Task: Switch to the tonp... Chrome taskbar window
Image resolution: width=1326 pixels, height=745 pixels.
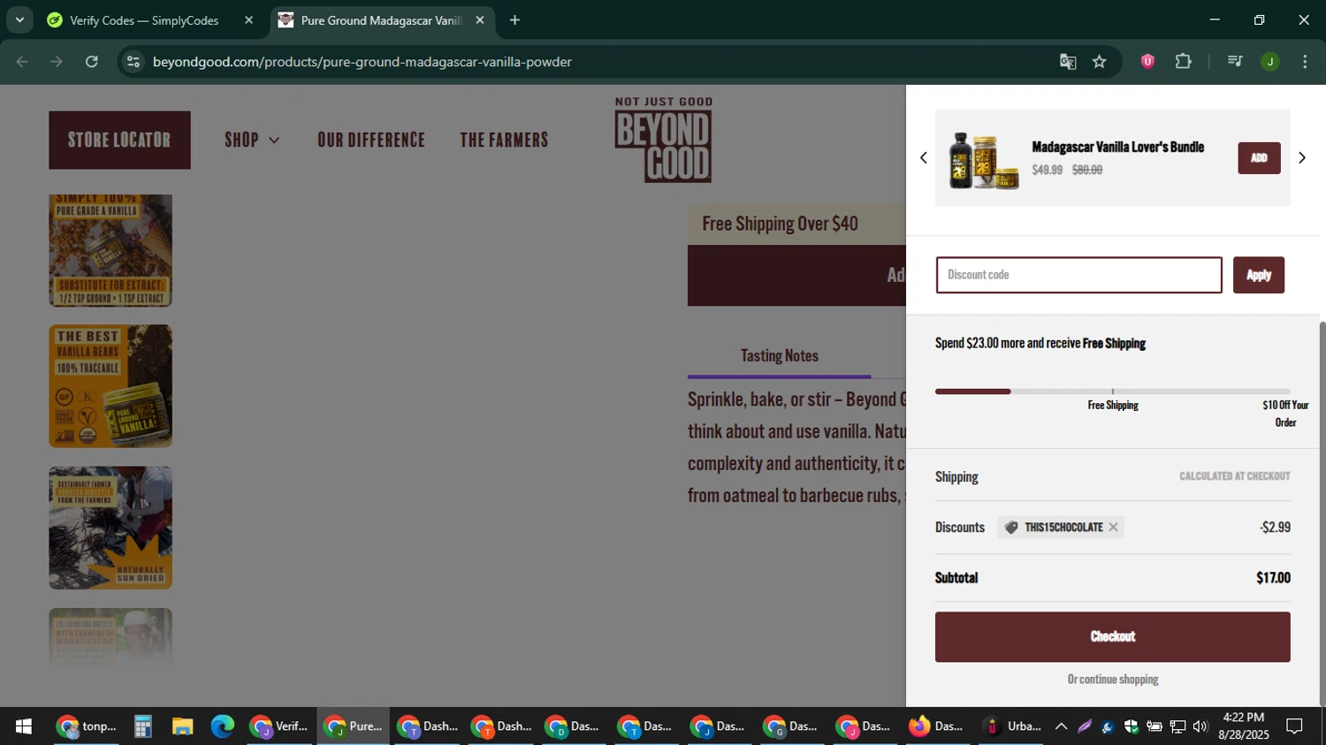Action: 86,726
